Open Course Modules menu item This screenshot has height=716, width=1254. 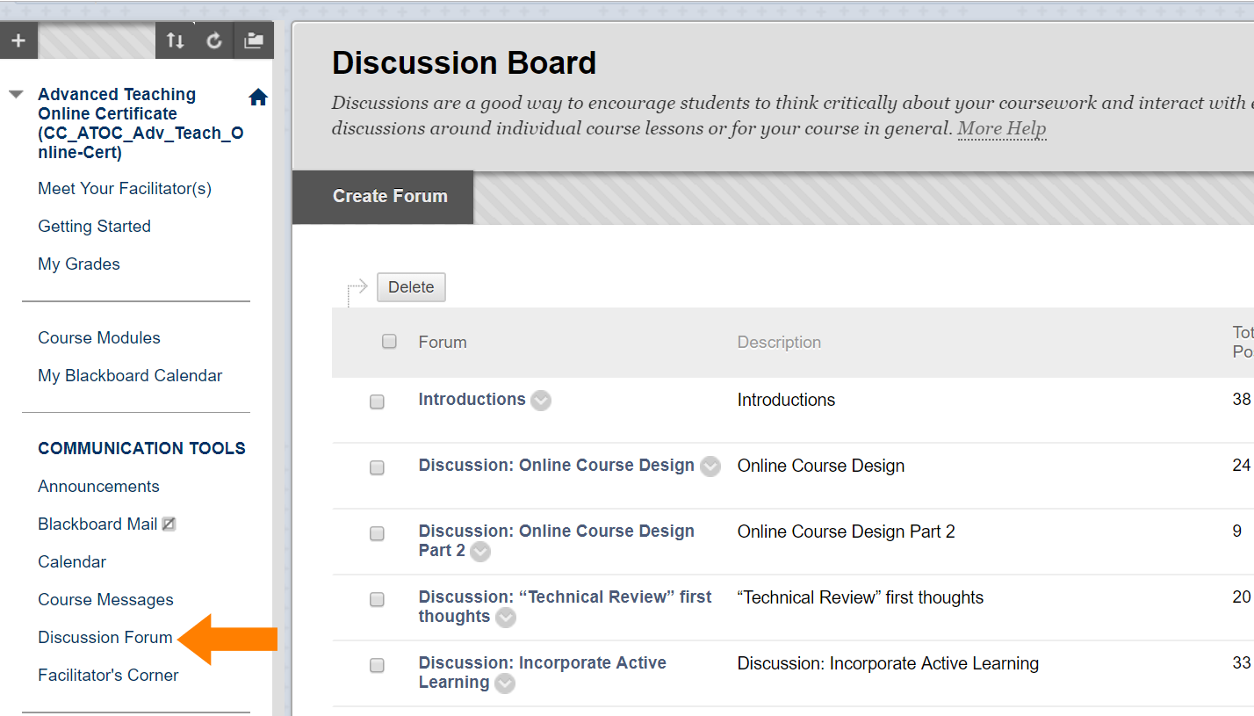point(99,338)
